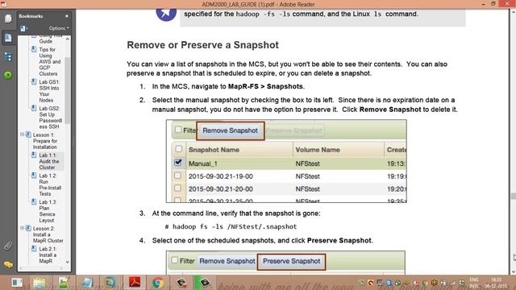This screenshot has width=516, height=290.
Task: Uncheck the Manual_1 snapshot checkbox
Action: (x=178, y=163)
